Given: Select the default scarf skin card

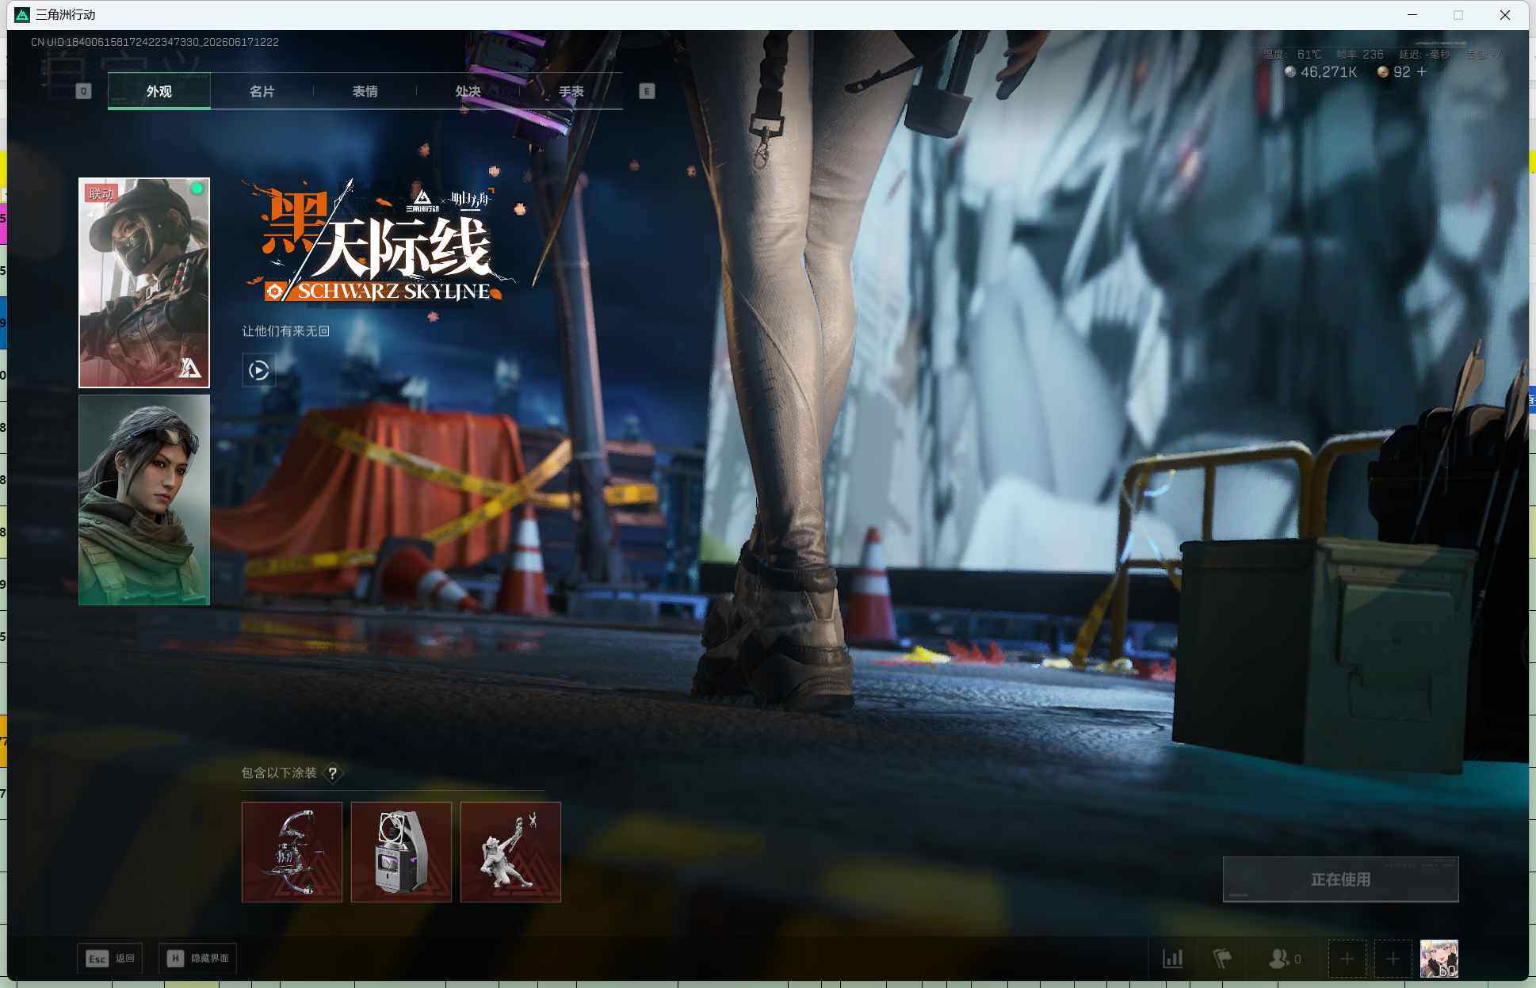Looking at the screenshot, I should pyautogui.click(x=144, y=500).
